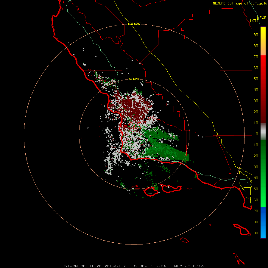This screenshot has width=268, height=268.
Task: Click the 20 value on velocity scale
Action: [256, 112]
